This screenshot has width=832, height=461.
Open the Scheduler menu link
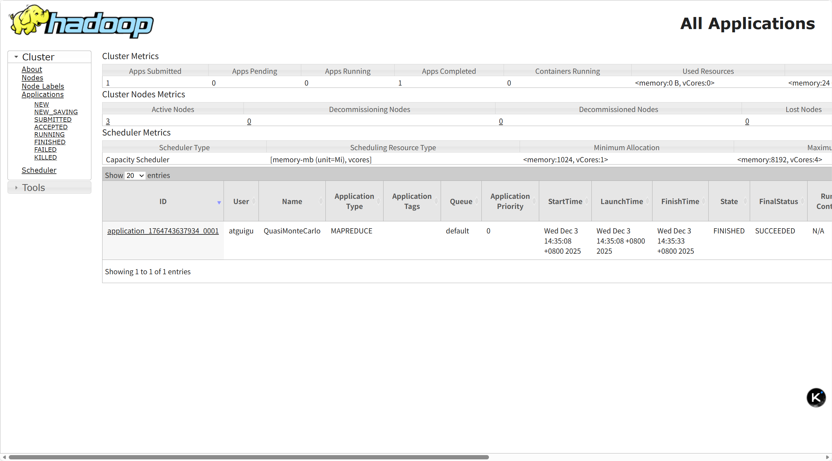pos(39,170)
